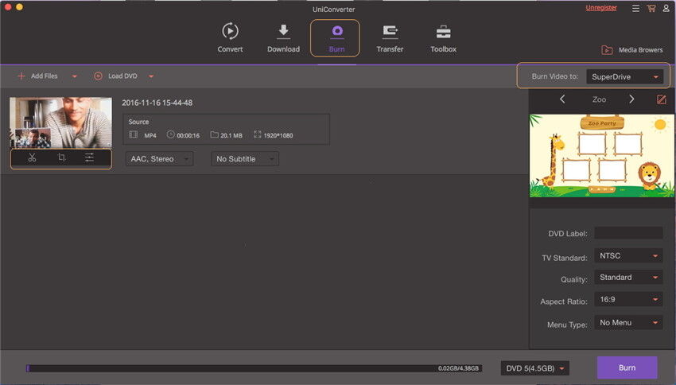Viewport: 676px width, 385px height.
Task: Open the Aspect Ratio 16:9 dropdown
Action: [628, 299]
